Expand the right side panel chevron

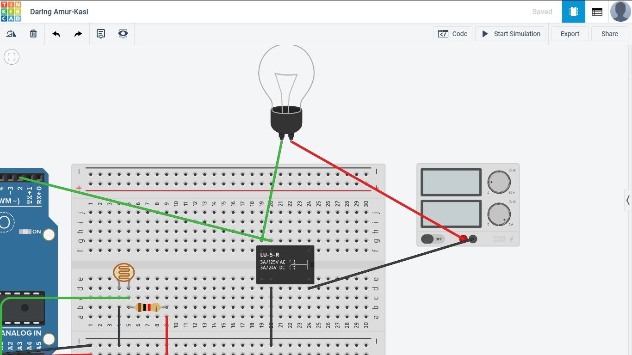pyautogui.click(x=628, y=200)
